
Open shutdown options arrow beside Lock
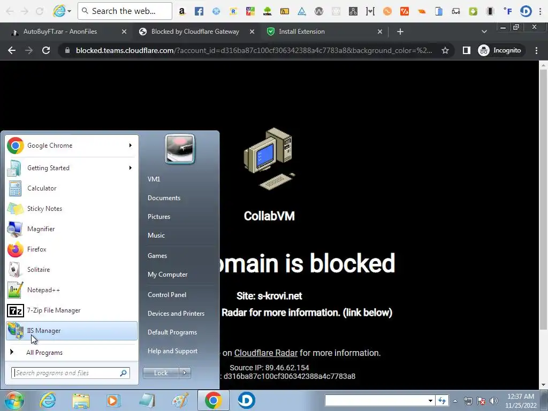click(185, 373)
